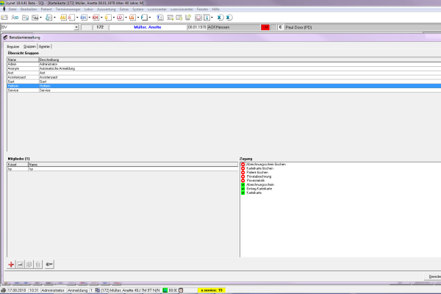Open the red KH form icon
441x294 pixels.
pyautogui.click(x=96, y=18)
